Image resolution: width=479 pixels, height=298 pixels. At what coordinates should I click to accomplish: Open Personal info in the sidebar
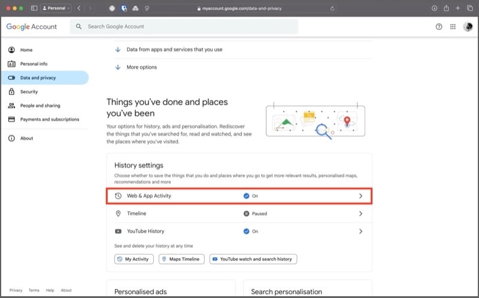pos(46,64)
